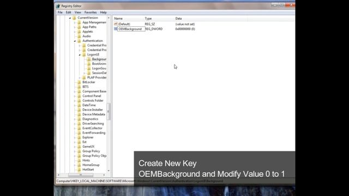This screenshot has height=196, width=349.
Task: Expand the Control Panel tree node
Action: coord(75,96)
